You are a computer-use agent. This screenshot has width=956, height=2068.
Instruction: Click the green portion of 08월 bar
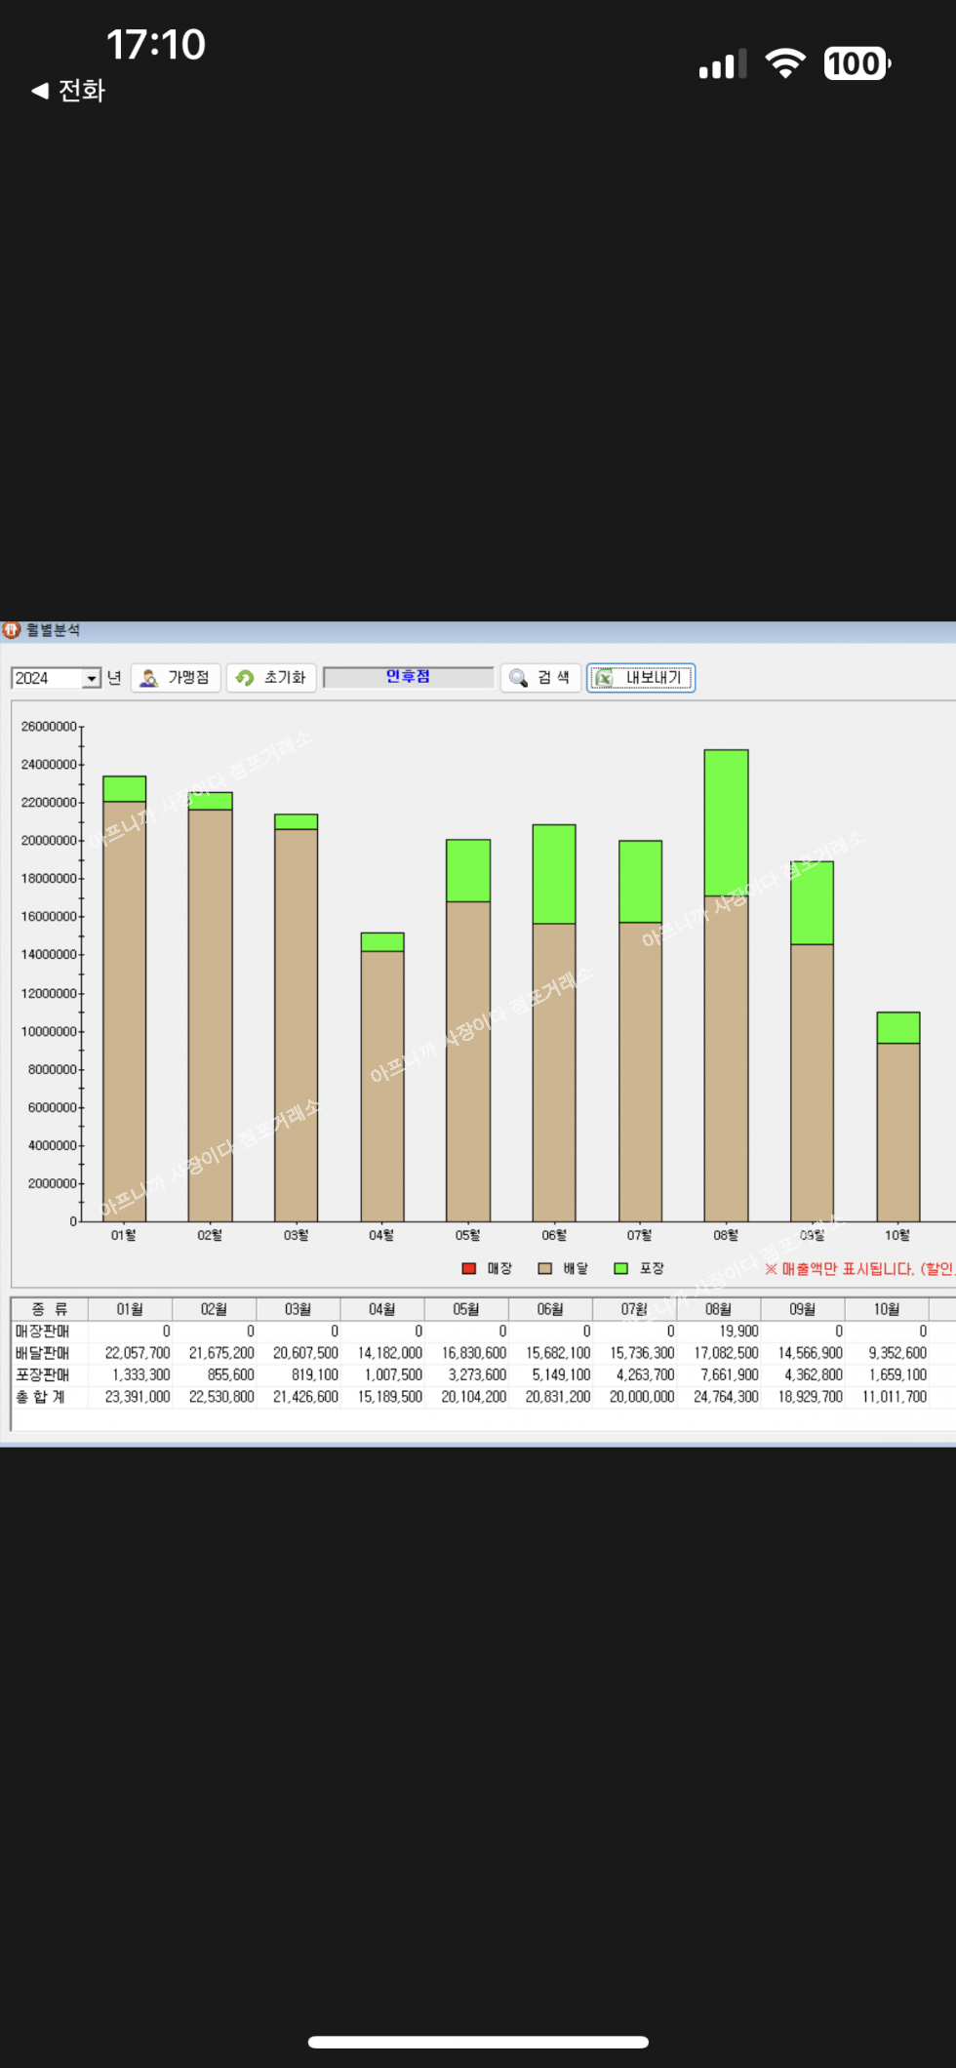tap(726, 822)
